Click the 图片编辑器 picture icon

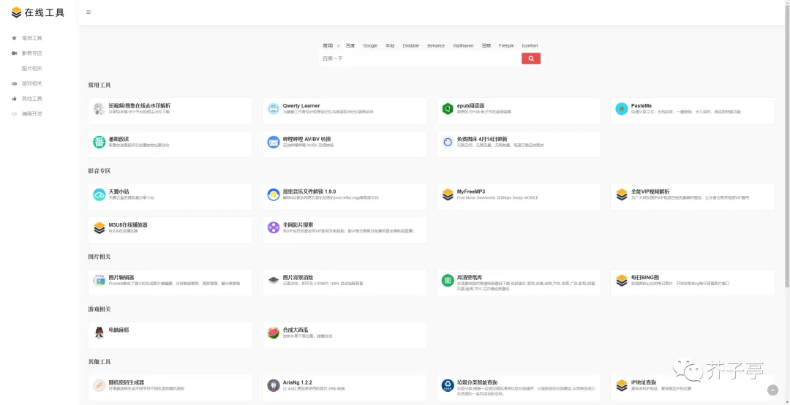[99, 280]
